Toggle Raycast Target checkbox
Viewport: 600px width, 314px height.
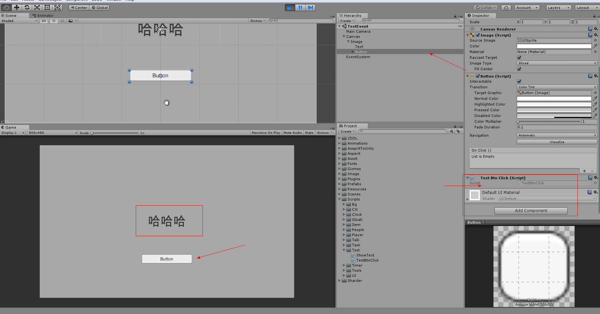(x=519, y=58)
